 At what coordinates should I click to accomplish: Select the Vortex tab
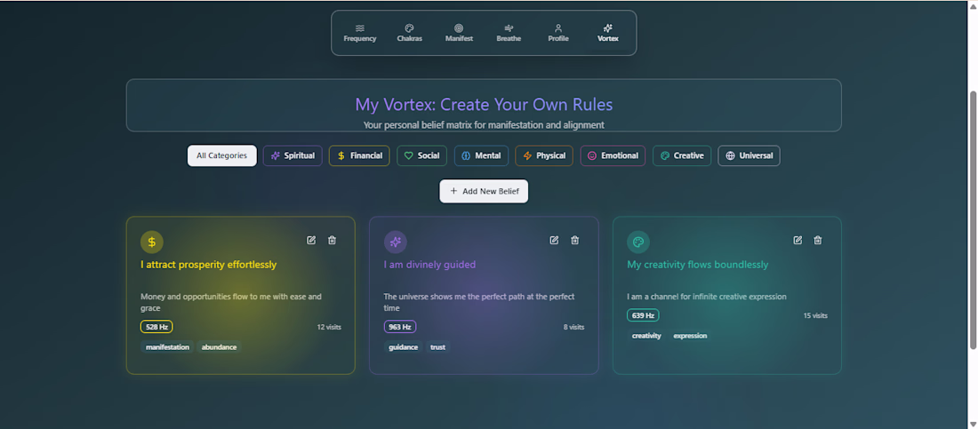pyautogui.click(x=607, y=33)
